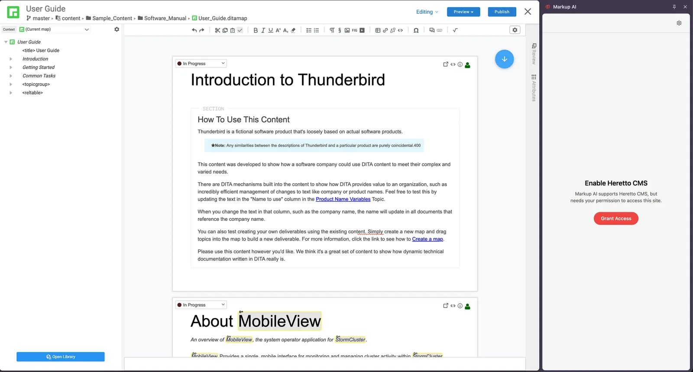The image size is (693, 372).
Task: Insert an equation with square root icon
Action: (455, 30)
